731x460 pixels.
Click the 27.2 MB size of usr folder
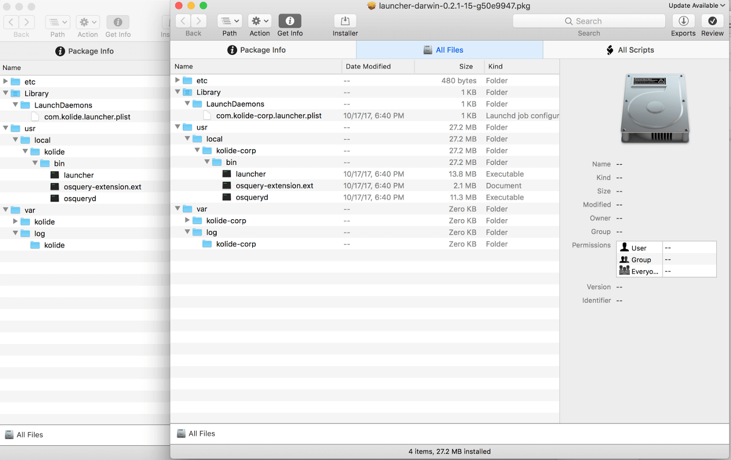pyautogui.click(x=463, y=127)
